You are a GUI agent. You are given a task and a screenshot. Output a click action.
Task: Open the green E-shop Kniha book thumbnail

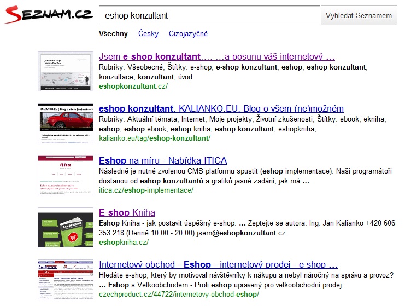tap(66, 227)
